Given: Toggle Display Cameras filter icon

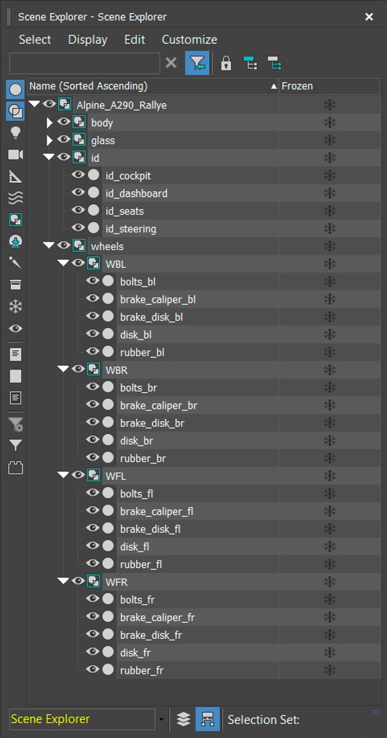Looking at the screenshot, I should pos(16,155).
